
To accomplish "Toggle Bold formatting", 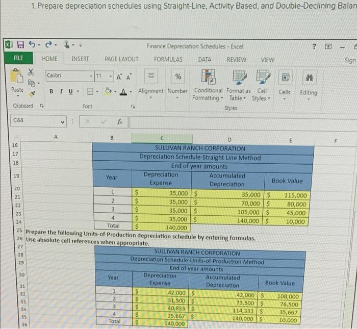I will click(x=52, y=91).
